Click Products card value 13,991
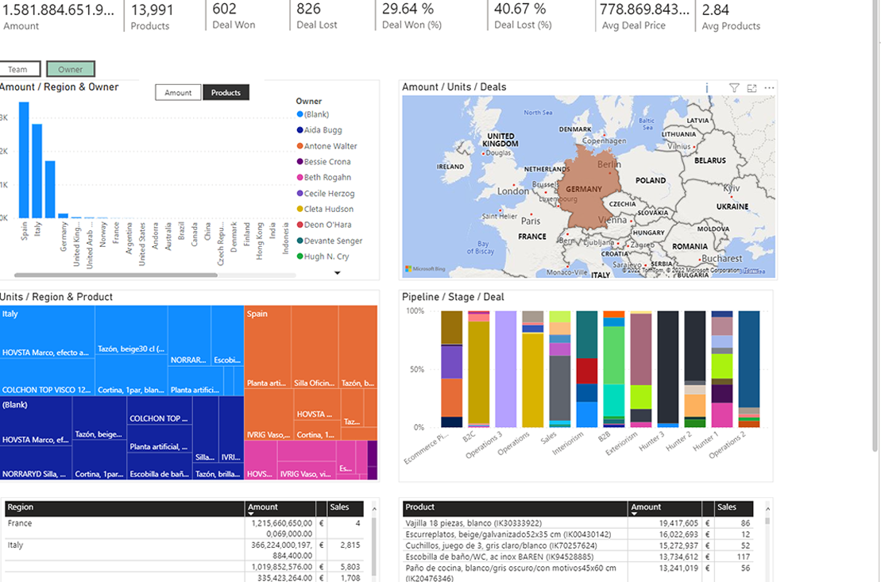 click(x=153, y=10)
